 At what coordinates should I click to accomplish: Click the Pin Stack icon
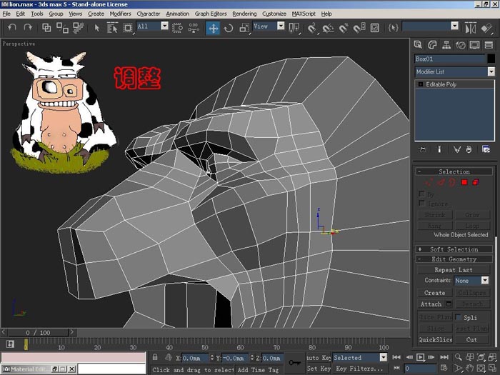[x=423, y=149]
